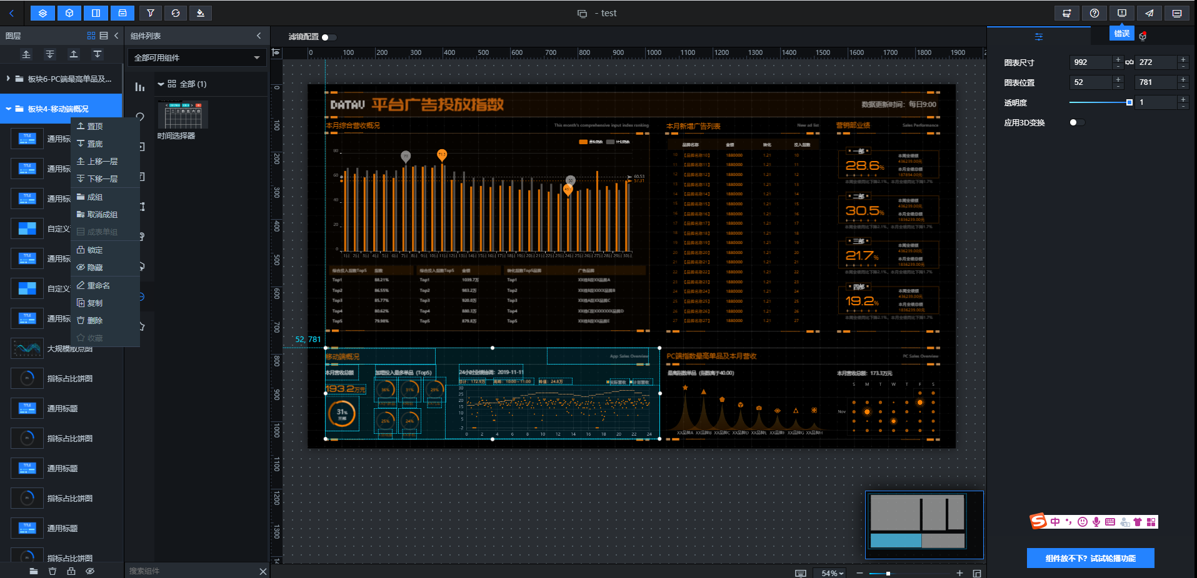Open the node programming icon top right
The width and height of the screenshot is (1197, 578).
point(1067,13)
